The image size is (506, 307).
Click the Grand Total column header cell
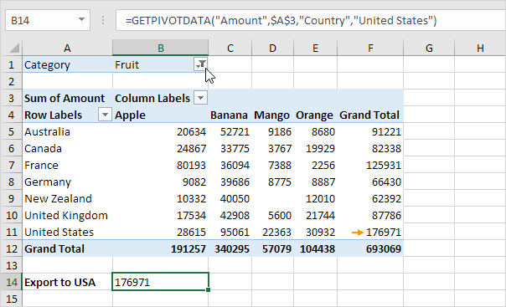[370, 115]
